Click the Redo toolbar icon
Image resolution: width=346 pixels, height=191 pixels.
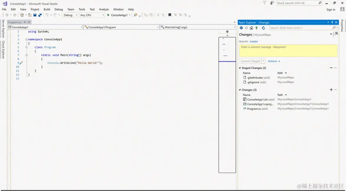55,15
